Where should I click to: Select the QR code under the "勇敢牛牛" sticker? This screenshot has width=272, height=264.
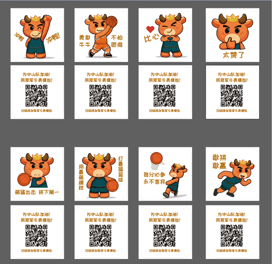point(100,96)
